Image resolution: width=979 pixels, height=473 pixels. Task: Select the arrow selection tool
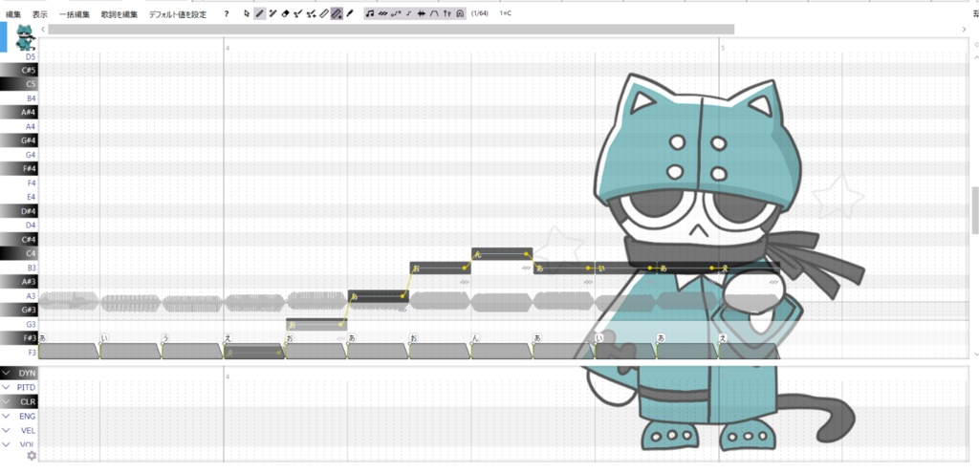click(x=247, y=13)
